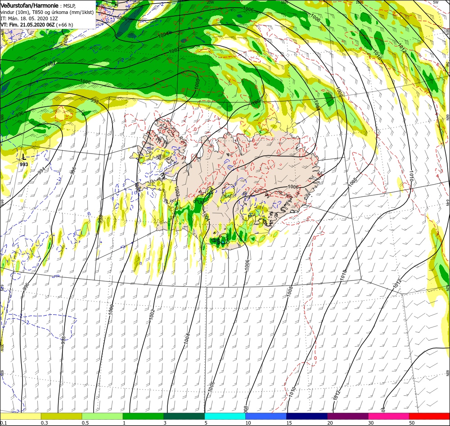The width and height of the screenshot is (450, 426).
Task: Click the '0.5' legend scale value
Action: click(x=85, y=423)
